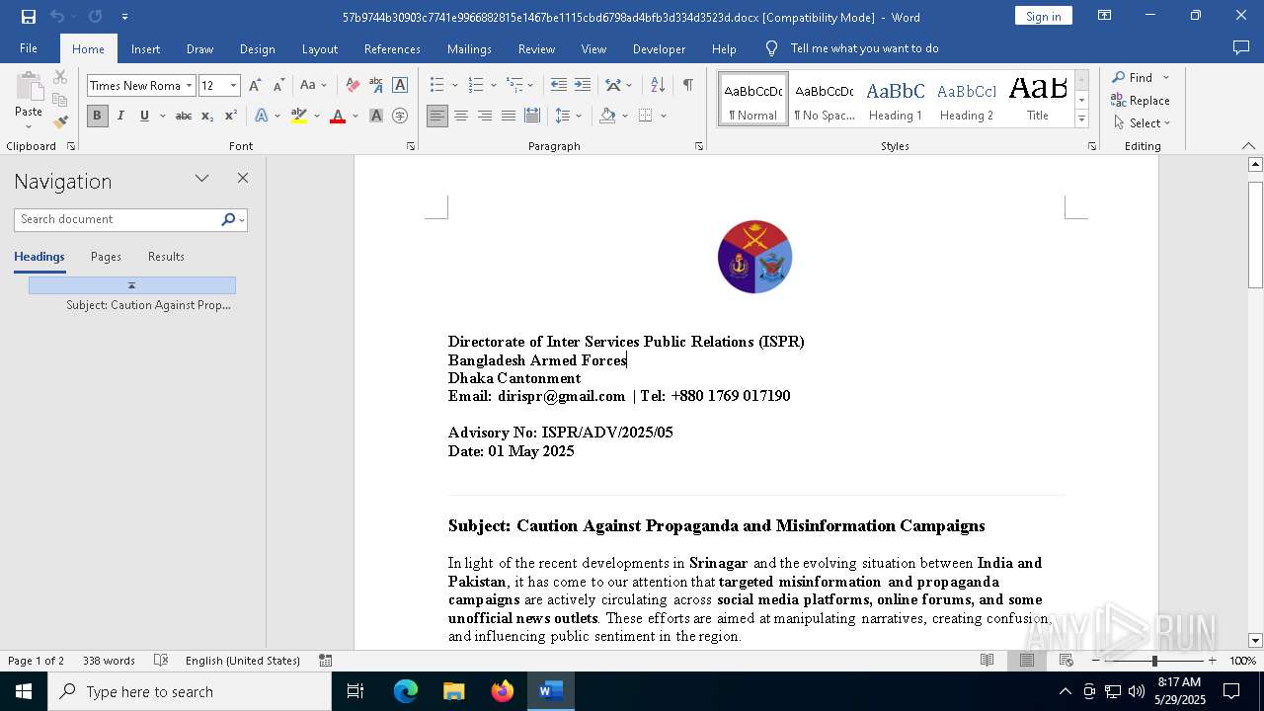The width and height of the screenshot is (1264, 711).
Task: Click the Copy icon in Clipboard group
Action: click(60, 100)
